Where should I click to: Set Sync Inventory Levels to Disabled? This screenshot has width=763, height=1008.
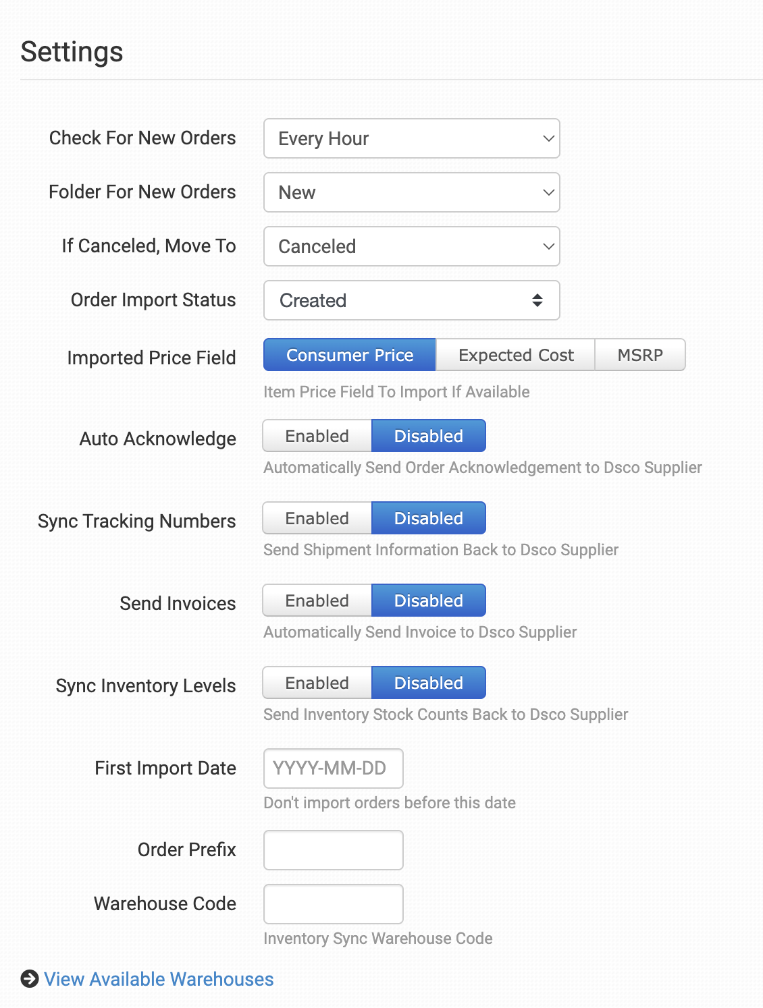[x=429, y=683]
